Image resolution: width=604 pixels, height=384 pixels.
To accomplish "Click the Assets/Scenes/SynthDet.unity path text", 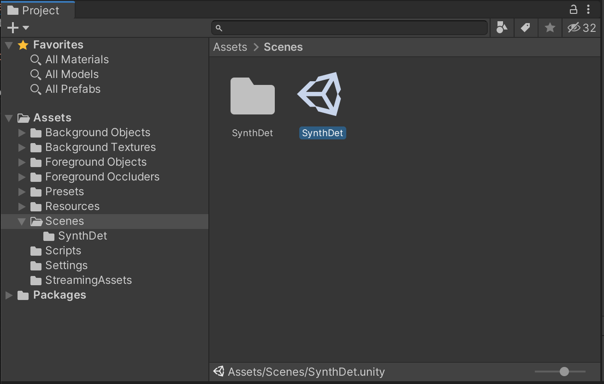I will 306,372.
